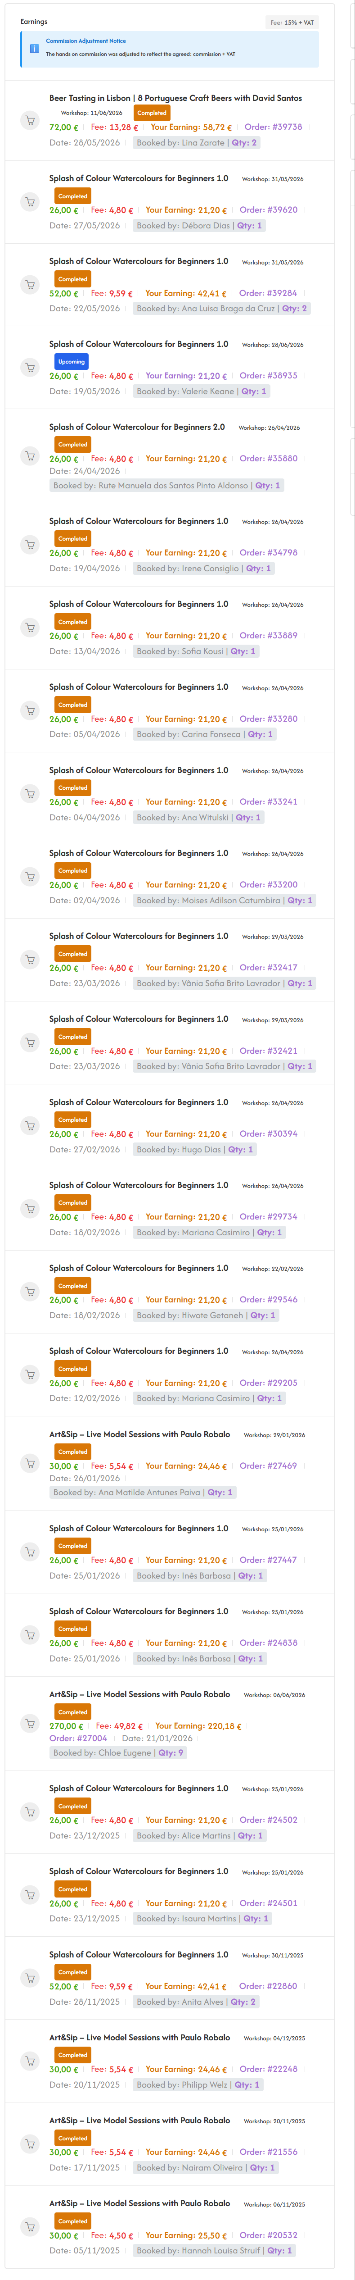This screenshot has width=355, height=2280.
Task: Click the cart icon for order #34798
Action: click(30, 544)
